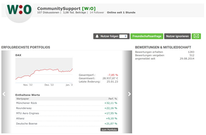
Task: Click Perf. % column header
Action: coord(113,99)
